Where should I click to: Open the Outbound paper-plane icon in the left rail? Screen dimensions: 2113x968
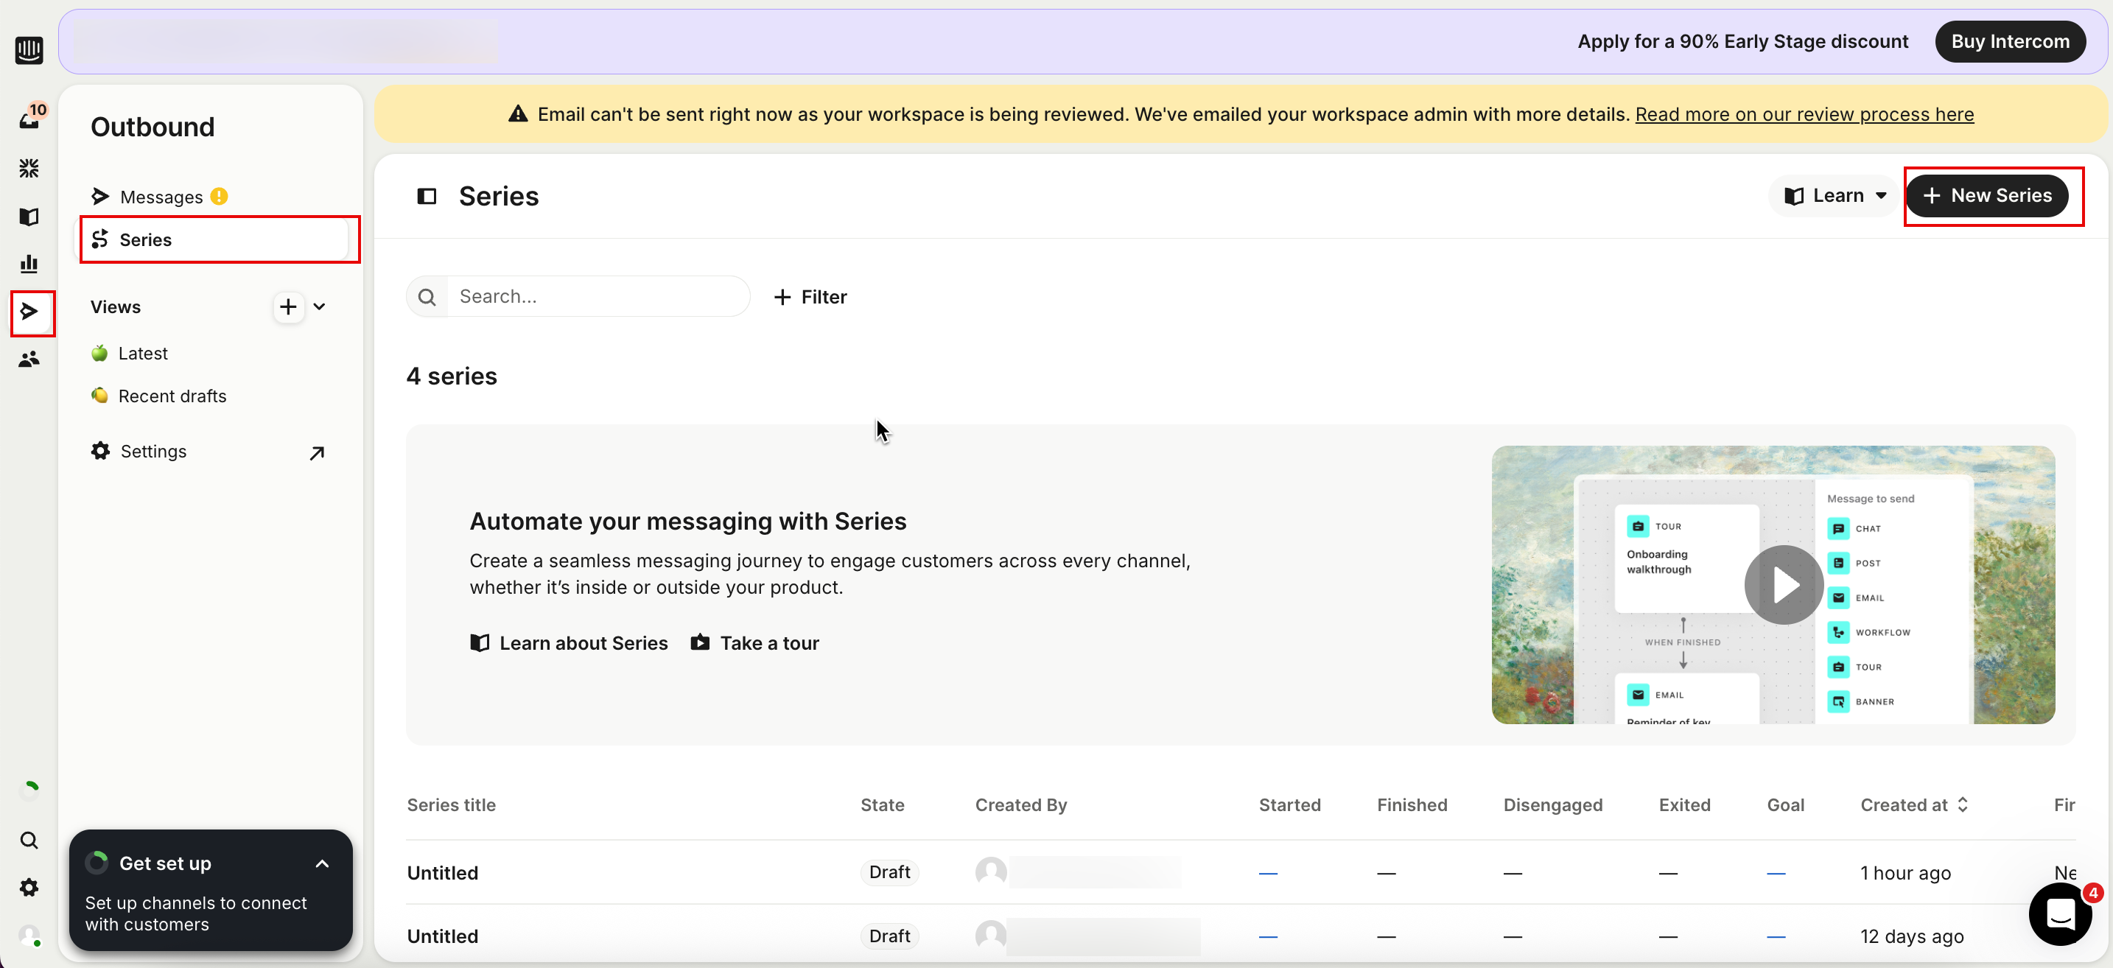point(30,312)
